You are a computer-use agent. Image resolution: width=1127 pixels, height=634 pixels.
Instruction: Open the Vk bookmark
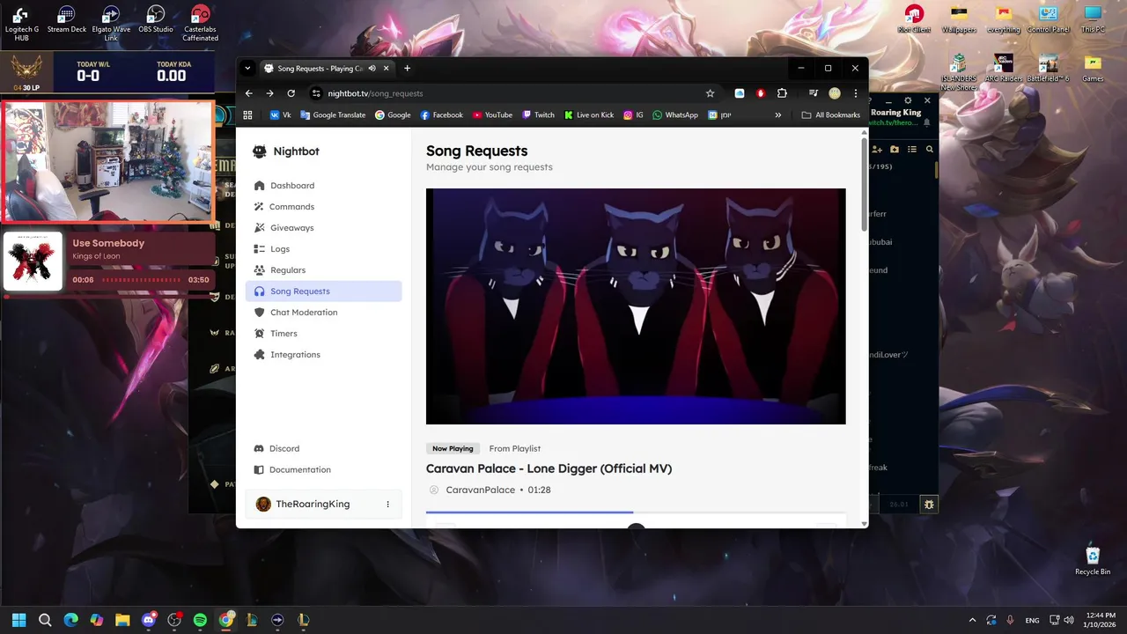pyautogui.click(x=280, y=114)
